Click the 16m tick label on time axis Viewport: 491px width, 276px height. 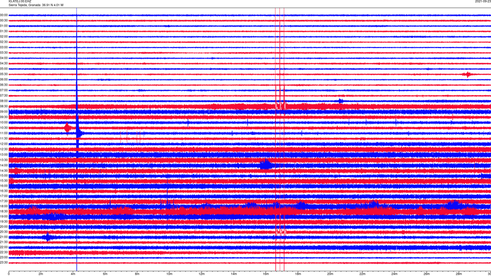(266, 274)
